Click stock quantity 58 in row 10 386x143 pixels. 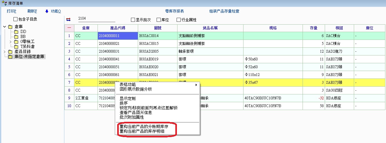click(313, 106)
